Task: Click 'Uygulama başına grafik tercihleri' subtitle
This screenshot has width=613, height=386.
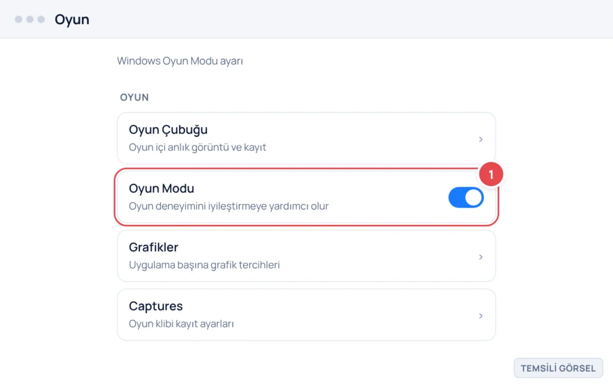Action: pos(204,265)
